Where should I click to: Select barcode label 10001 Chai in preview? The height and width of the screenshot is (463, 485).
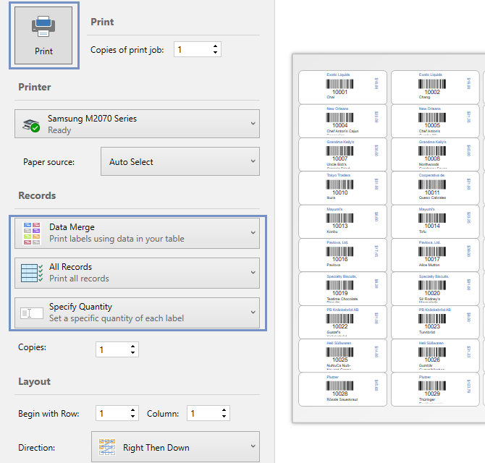pos(342,87)
